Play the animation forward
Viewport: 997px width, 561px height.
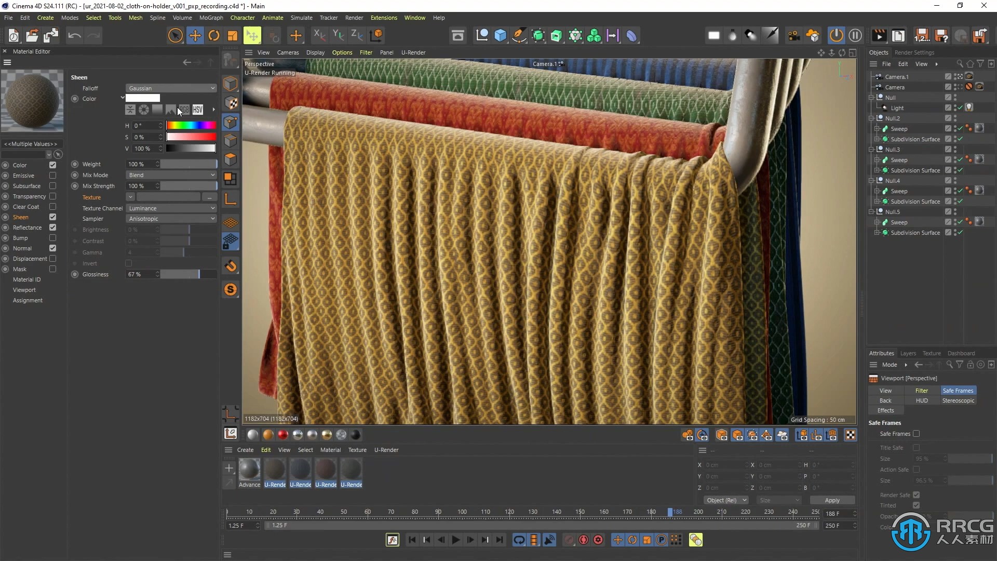coord(455,540)
